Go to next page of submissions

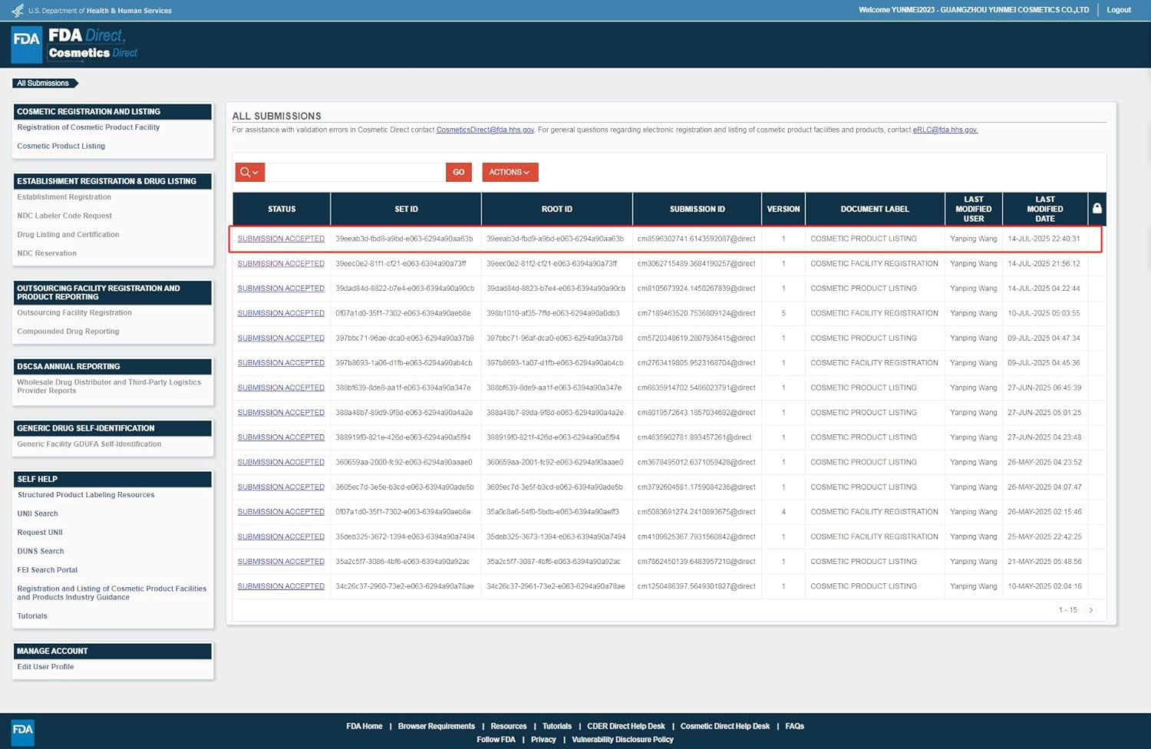(1090, 610)
